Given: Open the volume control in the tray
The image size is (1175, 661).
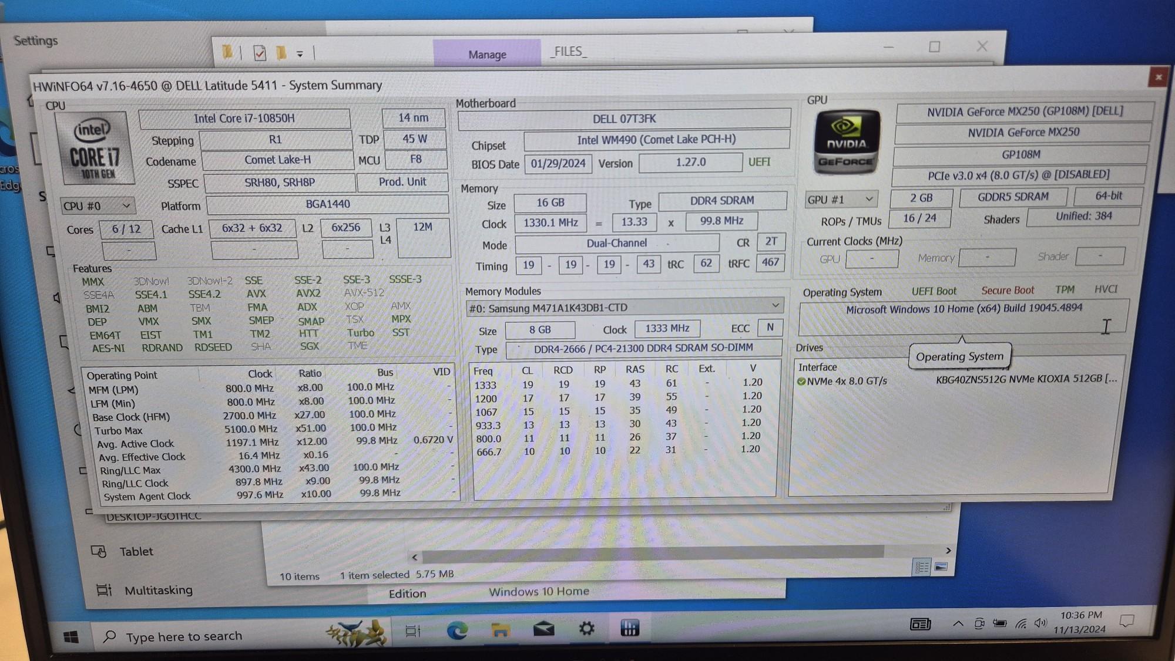Looking at the screenshot, I should pyautogui.click(x=1040, y=622).
